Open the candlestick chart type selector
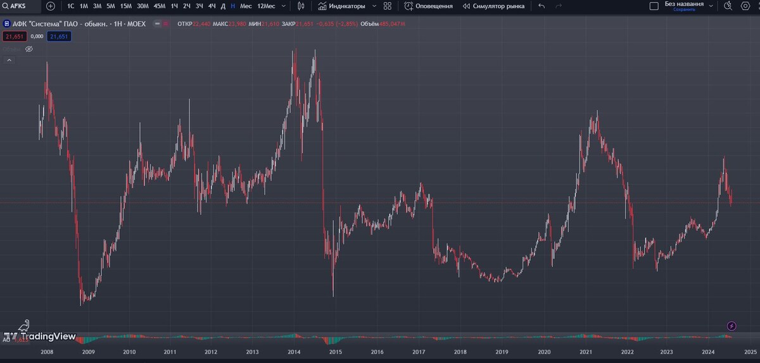Screen dimensions: 760x363 coord(300,6)
